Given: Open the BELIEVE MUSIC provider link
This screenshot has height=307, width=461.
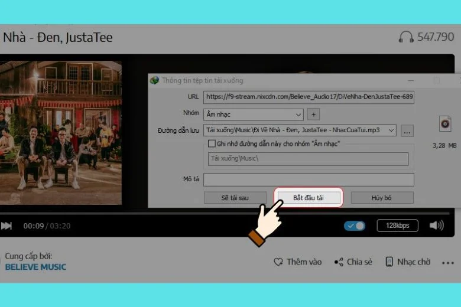Looking at the screenshot, I should coord(35,267).
